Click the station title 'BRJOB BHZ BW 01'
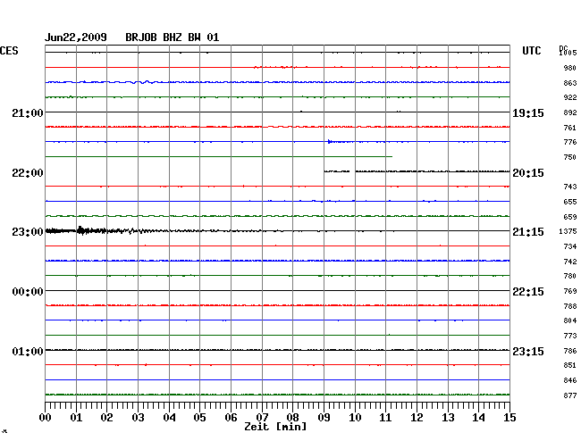581x441 pixels. [172, 37]
